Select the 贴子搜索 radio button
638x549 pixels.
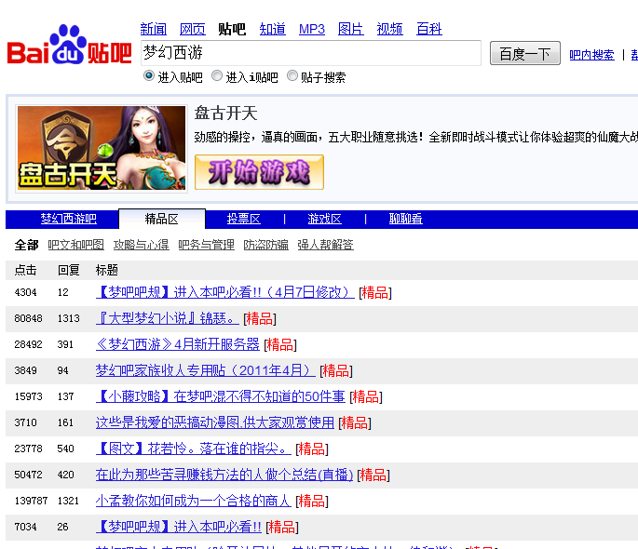[292, 76]
